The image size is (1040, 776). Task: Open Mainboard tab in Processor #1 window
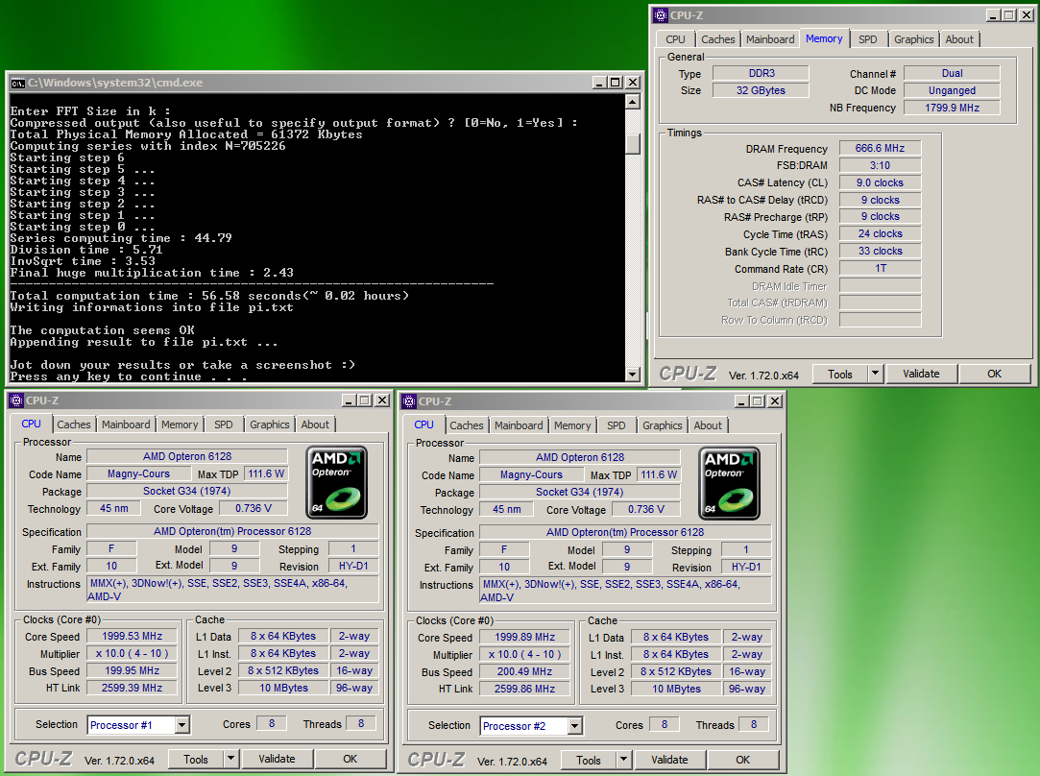click(126, 425)
